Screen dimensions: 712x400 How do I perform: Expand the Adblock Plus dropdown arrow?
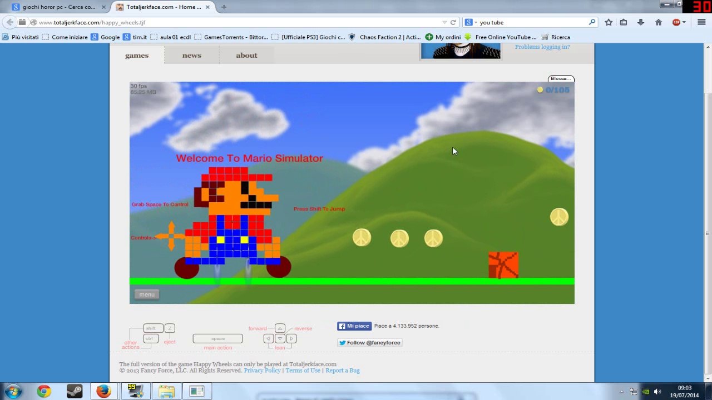(x=684, y=22)
